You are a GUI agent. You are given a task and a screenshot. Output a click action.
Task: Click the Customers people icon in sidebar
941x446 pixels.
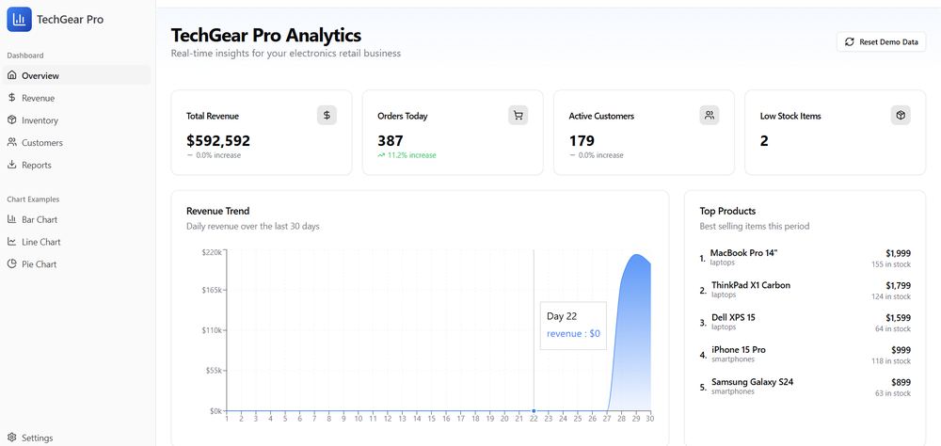coord(11,142)
